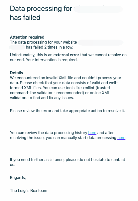Click "has failed 2 times in a row" text
This screenshot has height=201, width=138.
(50, 47)
